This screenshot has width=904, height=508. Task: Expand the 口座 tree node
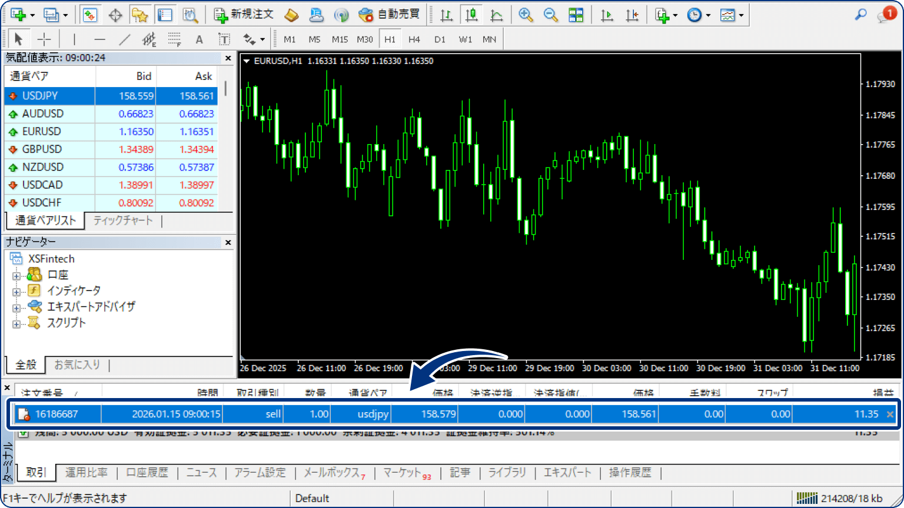pos(16,275)
